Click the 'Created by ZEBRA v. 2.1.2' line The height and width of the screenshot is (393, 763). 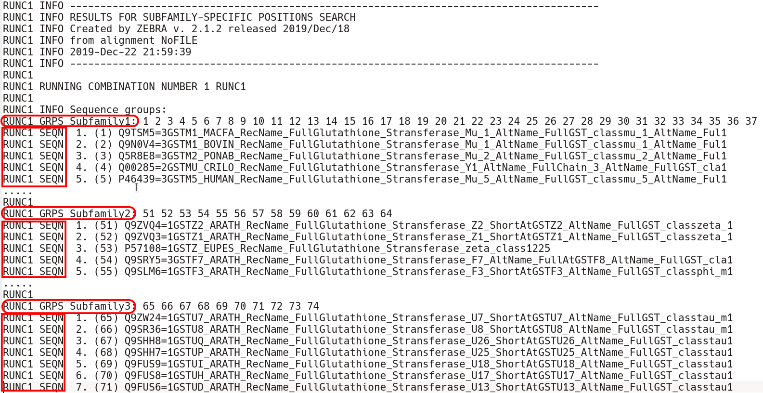176,29
